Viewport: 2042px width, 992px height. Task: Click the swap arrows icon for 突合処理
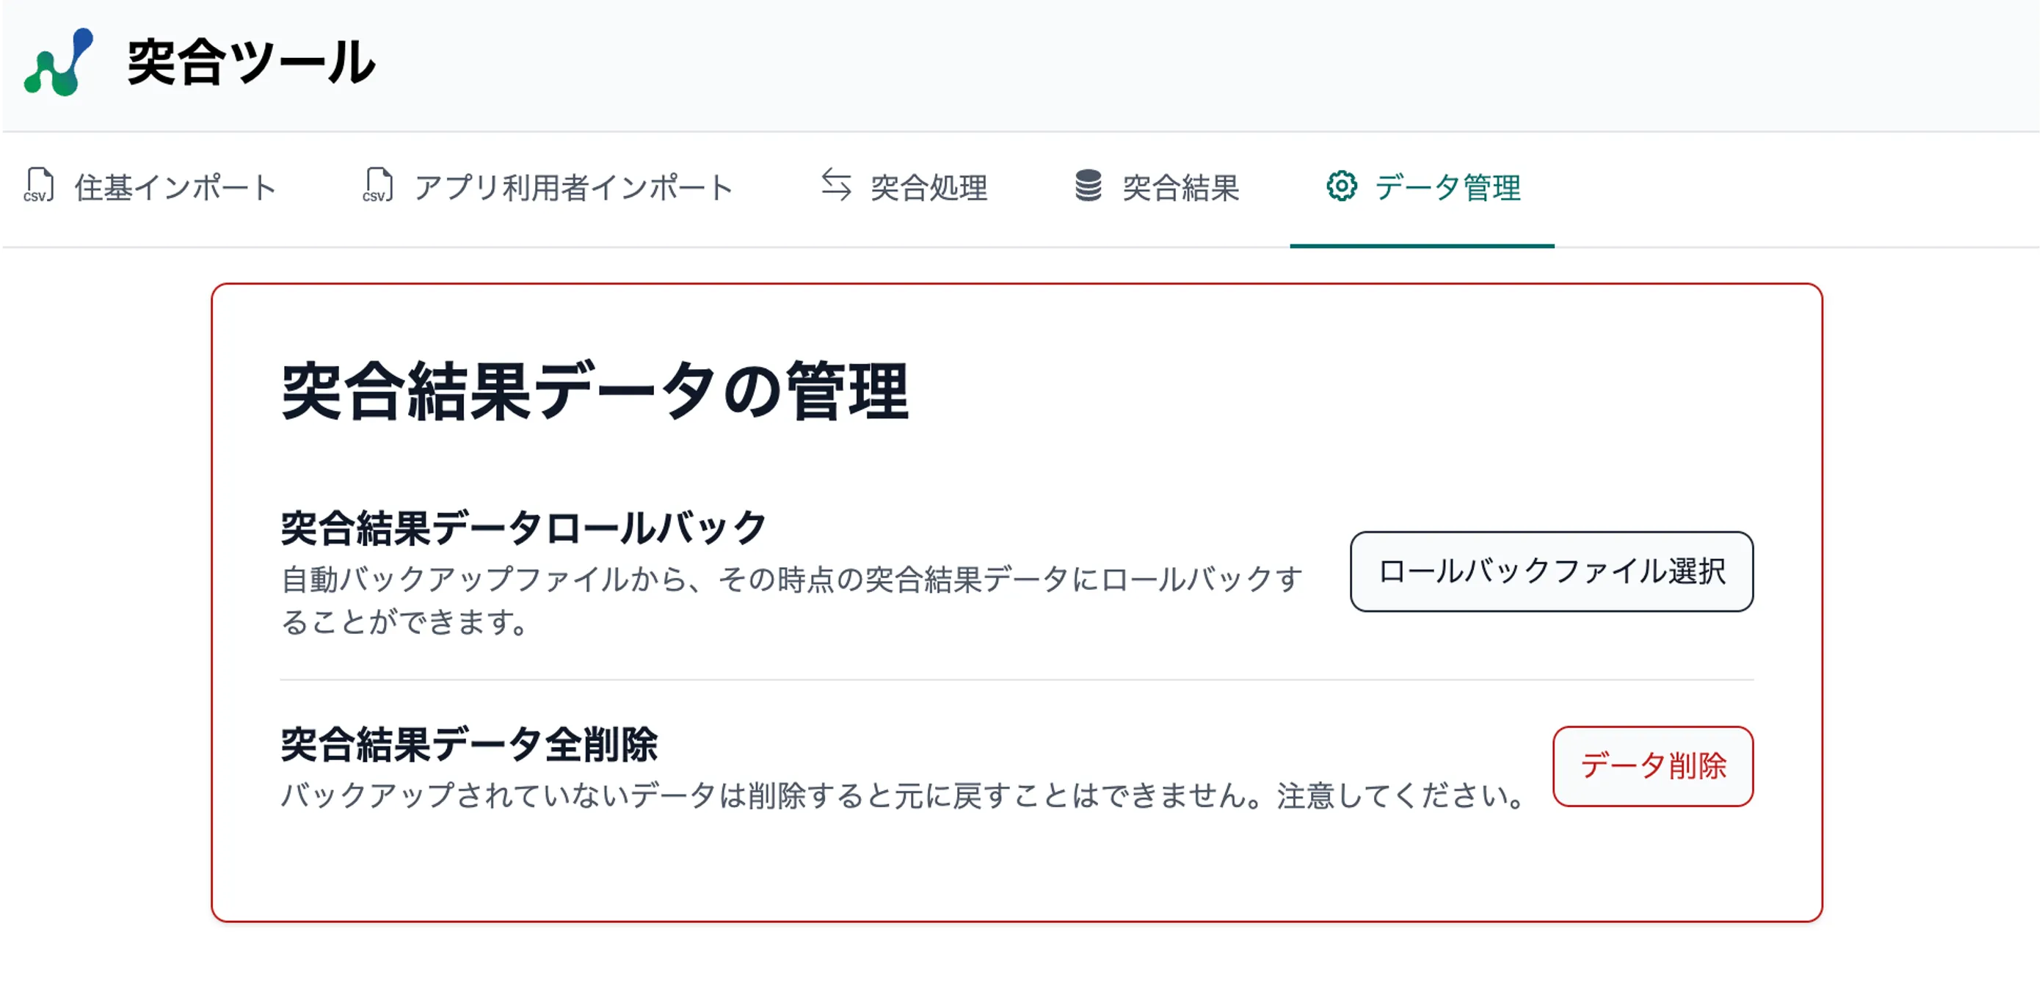tap(836, 186)
